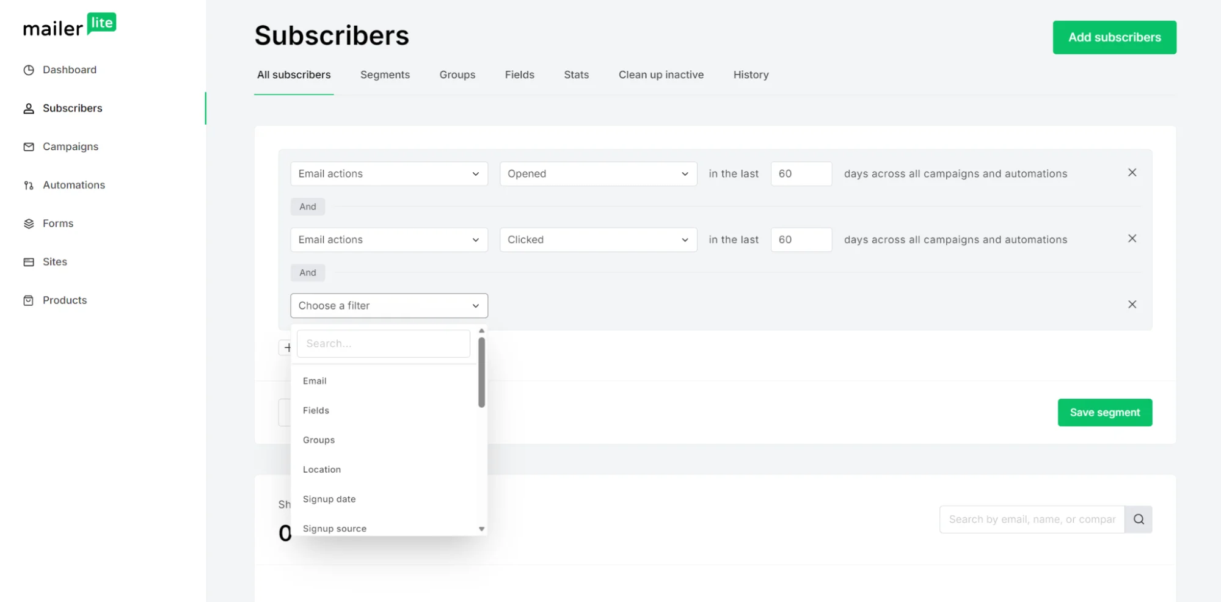Open the Stats tab
This screenshot has height=602, width=1221.
coord(576,74)
